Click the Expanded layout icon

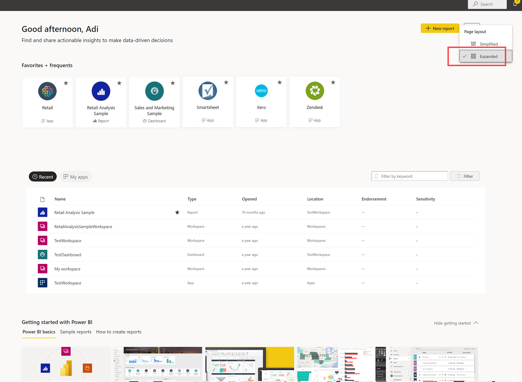point(473,56)
